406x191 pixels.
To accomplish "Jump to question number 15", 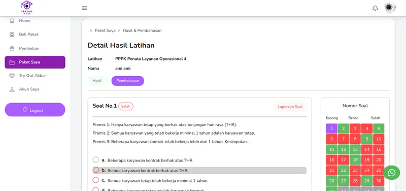I will (379, 149).
